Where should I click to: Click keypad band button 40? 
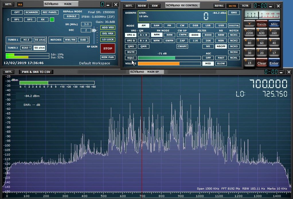click(x=274, y=42)
